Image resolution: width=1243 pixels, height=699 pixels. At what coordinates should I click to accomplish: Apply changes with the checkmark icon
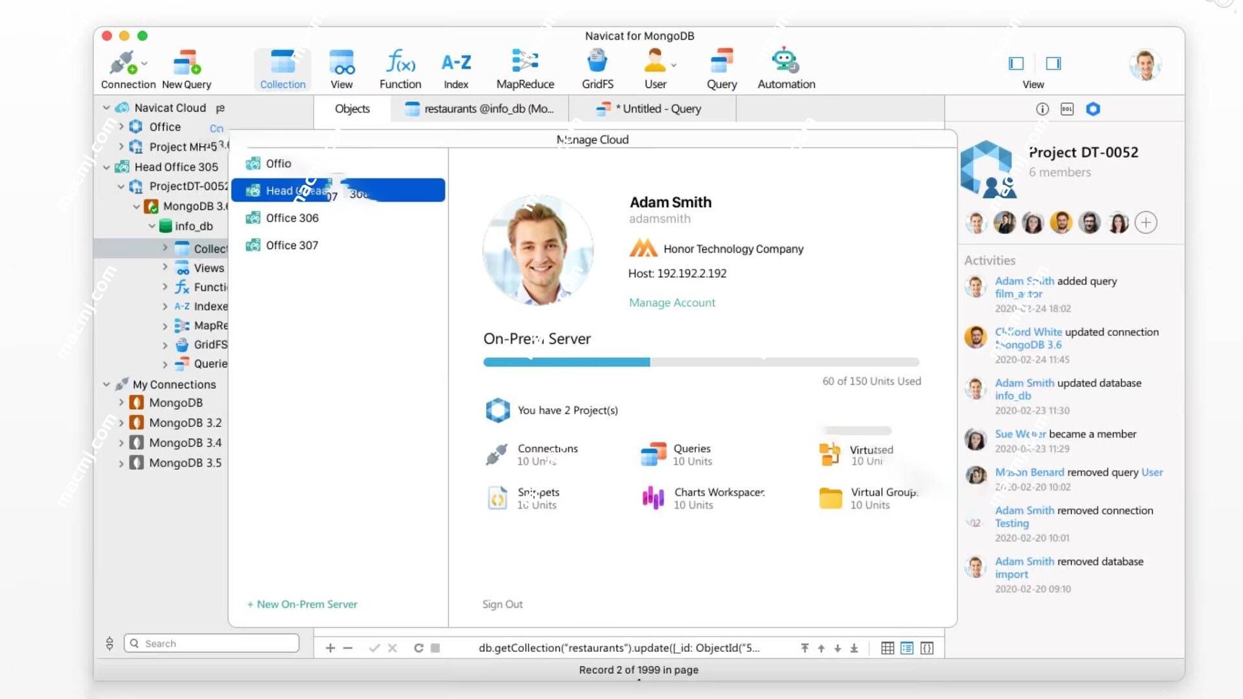[374, 648]
